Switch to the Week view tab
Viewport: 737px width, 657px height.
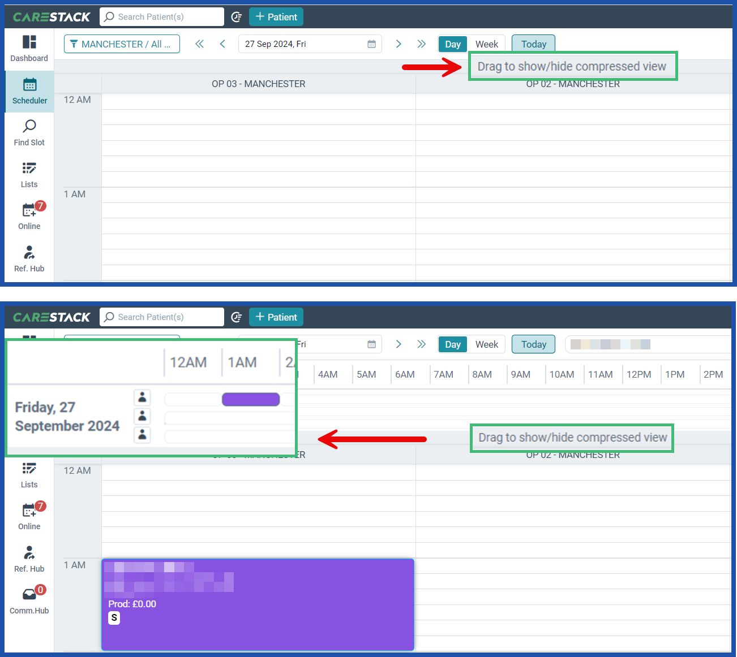(x=486, y=44)
